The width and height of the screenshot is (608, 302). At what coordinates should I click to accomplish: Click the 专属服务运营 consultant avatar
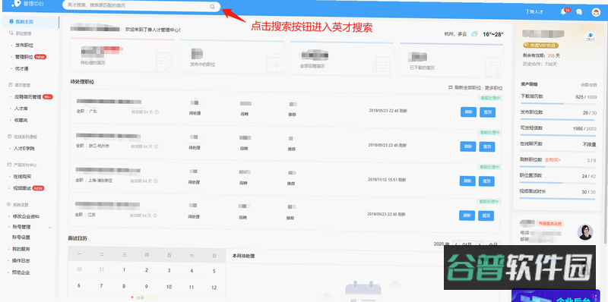pyautogui.click(x=584, y=232)
